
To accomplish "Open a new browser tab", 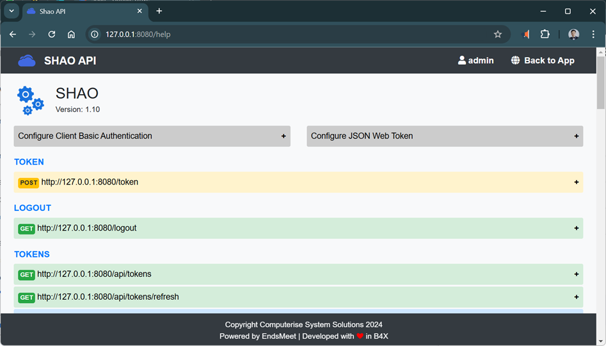I will pyautogui.click(x=159, y=12).
